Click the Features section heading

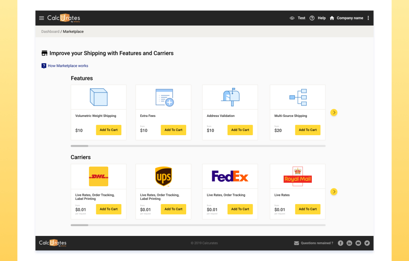point(82,78)
